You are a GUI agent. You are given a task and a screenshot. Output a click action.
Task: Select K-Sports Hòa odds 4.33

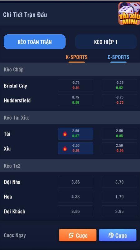coord(76,197)
